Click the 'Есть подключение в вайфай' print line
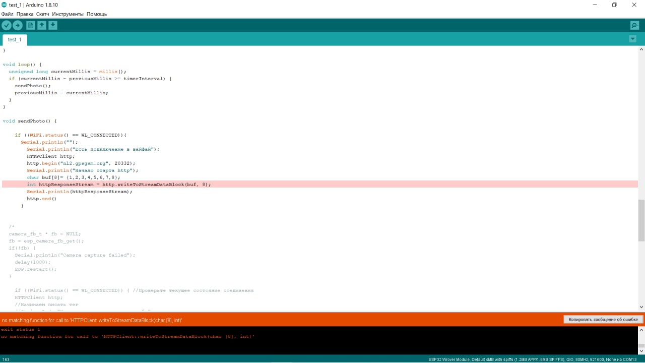The width and height of the screenshot is (645, 363). tap(93, 149)
